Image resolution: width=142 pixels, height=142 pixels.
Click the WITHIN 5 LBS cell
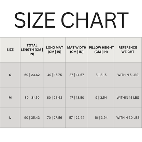coord(128,75)
